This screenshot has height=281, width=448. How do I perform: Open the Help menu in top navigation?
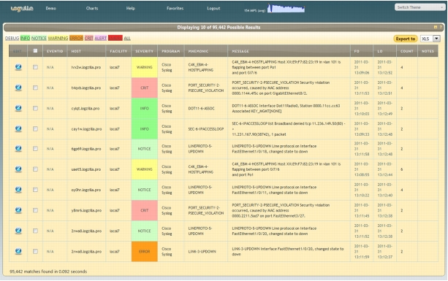[131, 8]
